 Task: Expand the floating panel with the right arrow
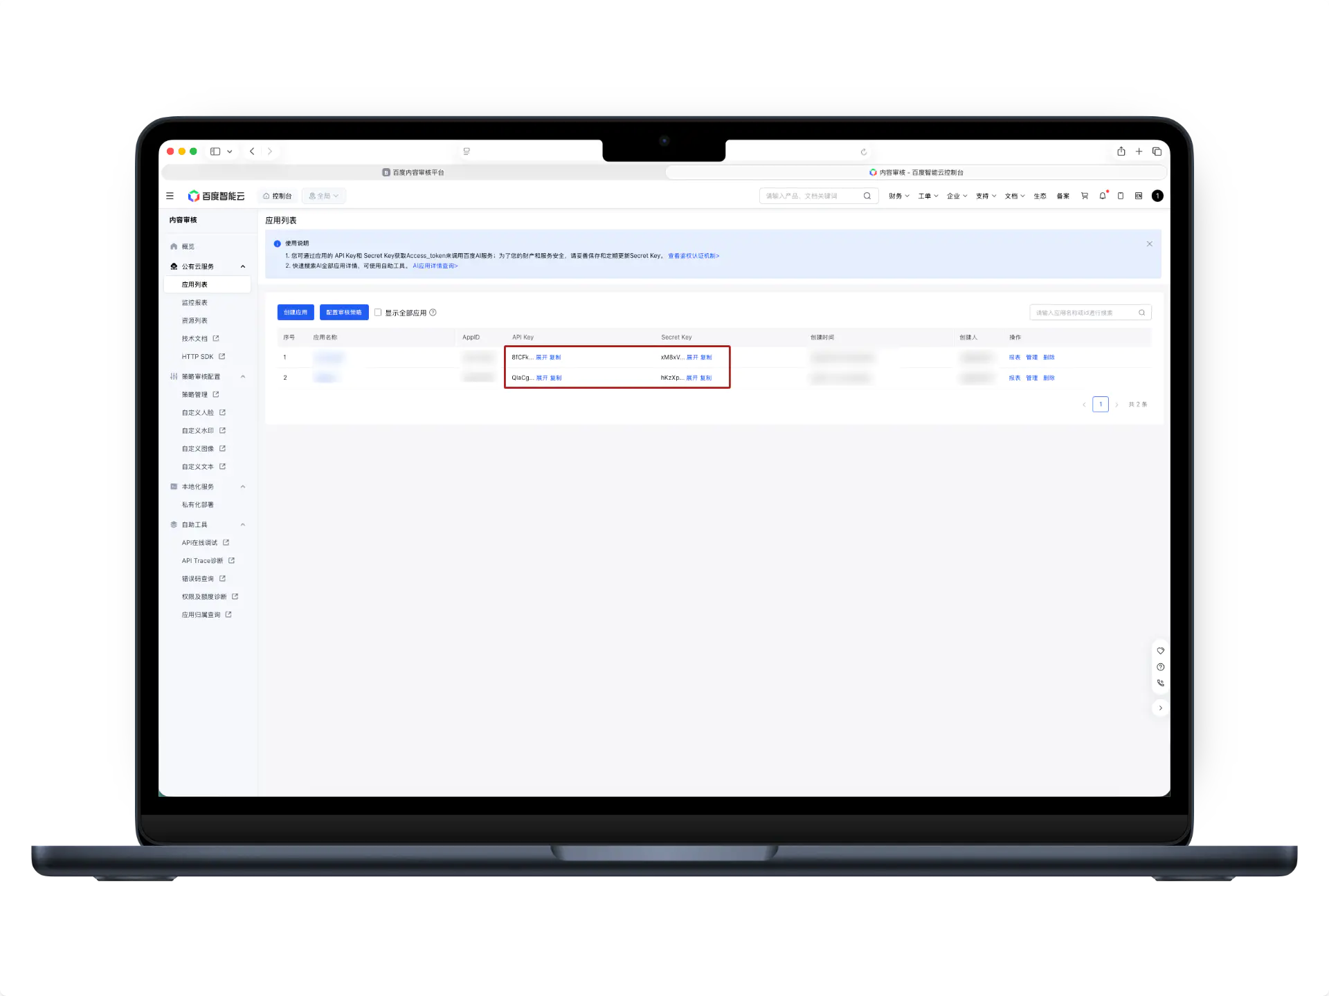coord(1161,708)
